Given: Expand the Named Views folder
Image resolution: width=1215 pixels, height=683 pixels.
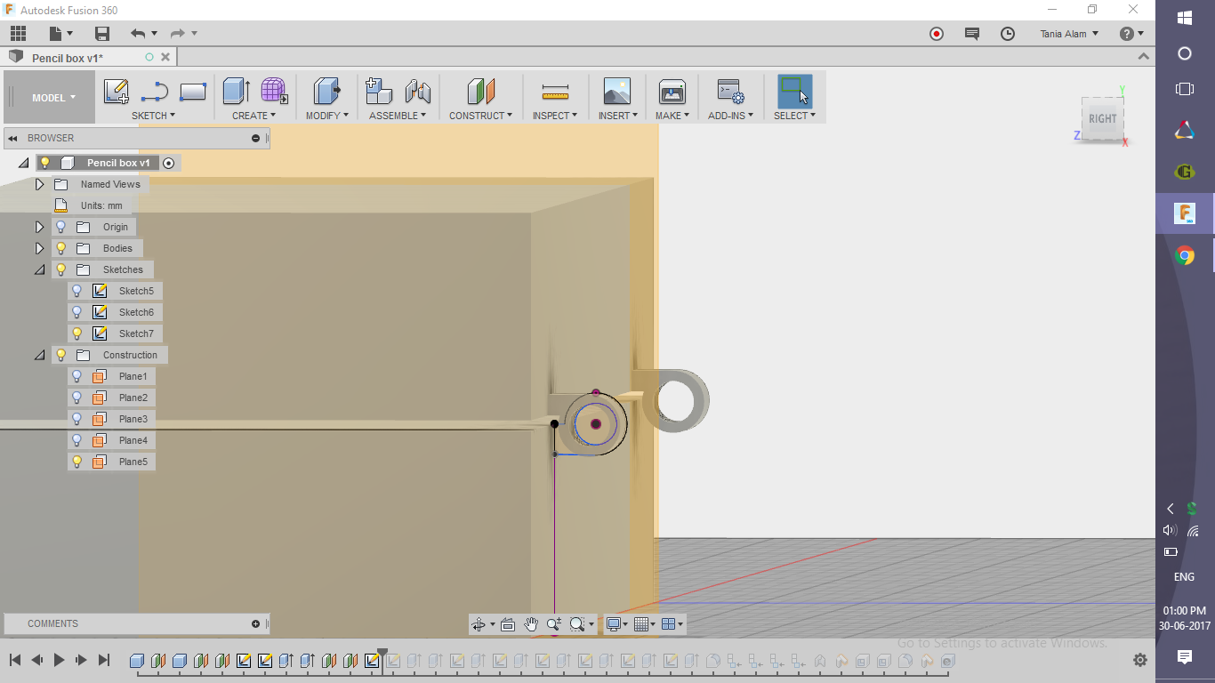Looking at the screenshot, I should 39,184.
